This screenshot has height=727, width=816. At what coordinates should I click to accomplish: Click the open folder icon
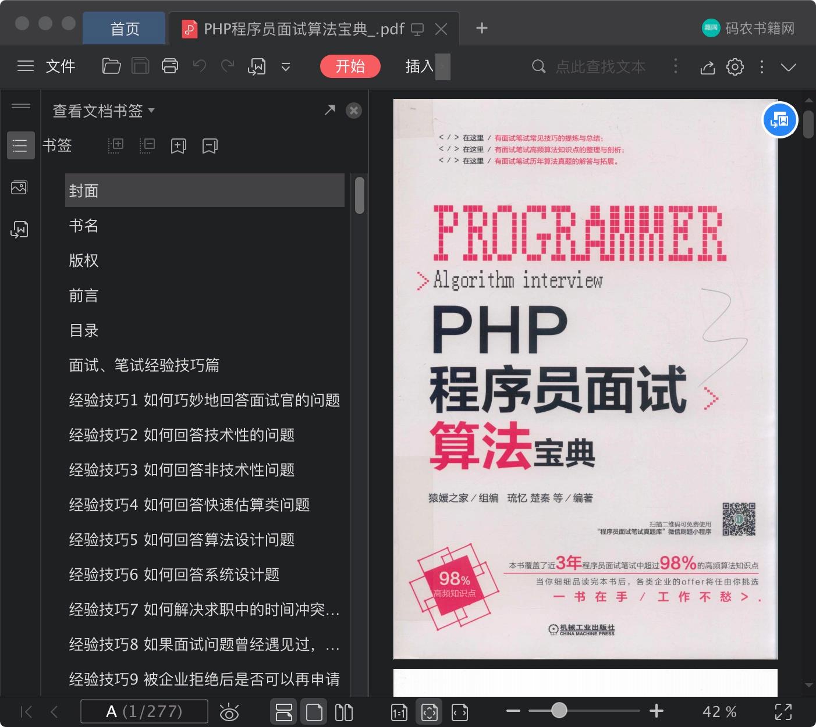click(x=111, y=66)
